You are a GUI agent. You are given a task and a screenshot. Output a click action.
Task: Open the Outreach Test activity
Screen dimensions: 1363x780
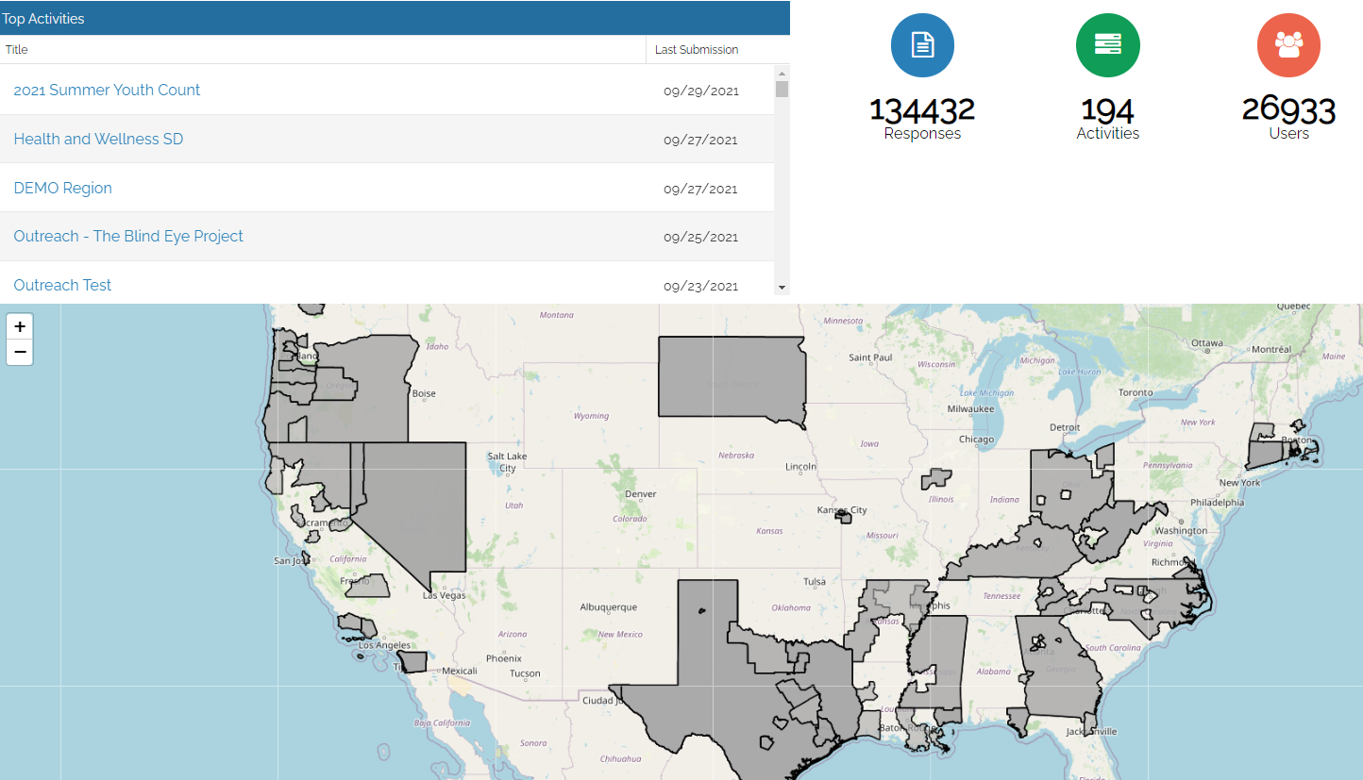coord(62,285)
